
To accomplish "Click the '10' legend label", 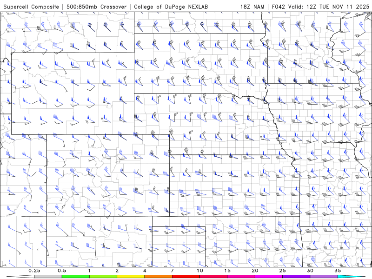I will (x=200, y=271).
